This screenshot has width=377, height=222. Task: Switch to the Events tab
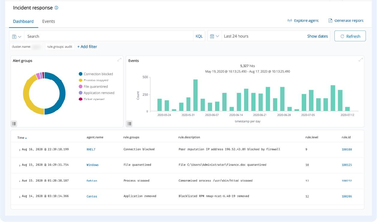coord(49,21)
